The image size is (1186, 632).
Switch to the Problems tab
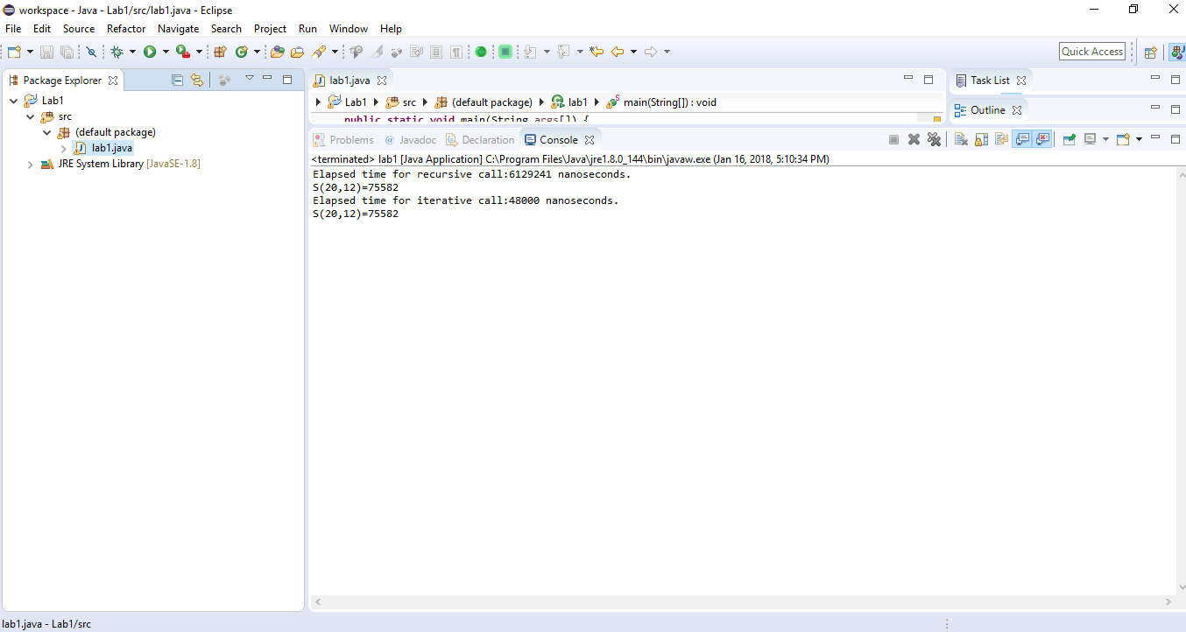pyautogui.click(x=350, y=140)
